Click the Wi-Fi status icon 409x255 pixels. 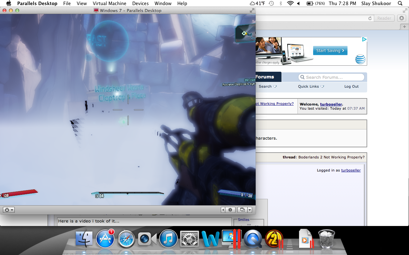(x=290, y=4)
